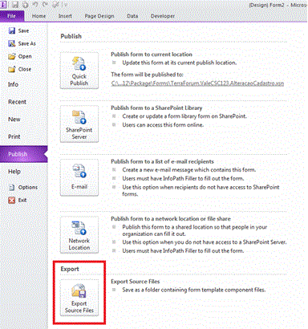Image resolution: width=308 pixels, height=329 pixels.
Task: Click Quick Publish icon in quick access toolbar
Action: (26, 5)
